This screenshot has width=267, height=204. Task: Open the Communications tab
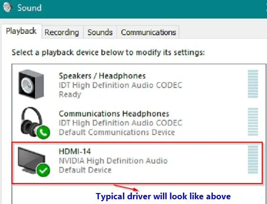pyautogui.click(x=148, y=32)
